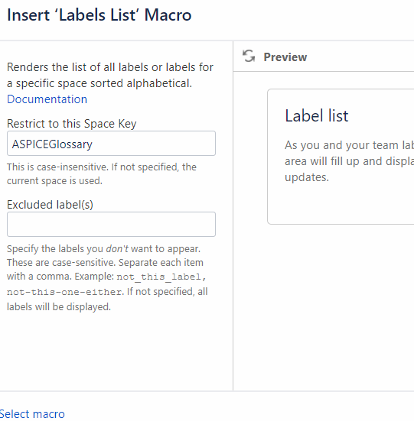The width and height of the screenshot is (414, 421).
Task: Click the italic word don't in the help text
Action: 117,249
